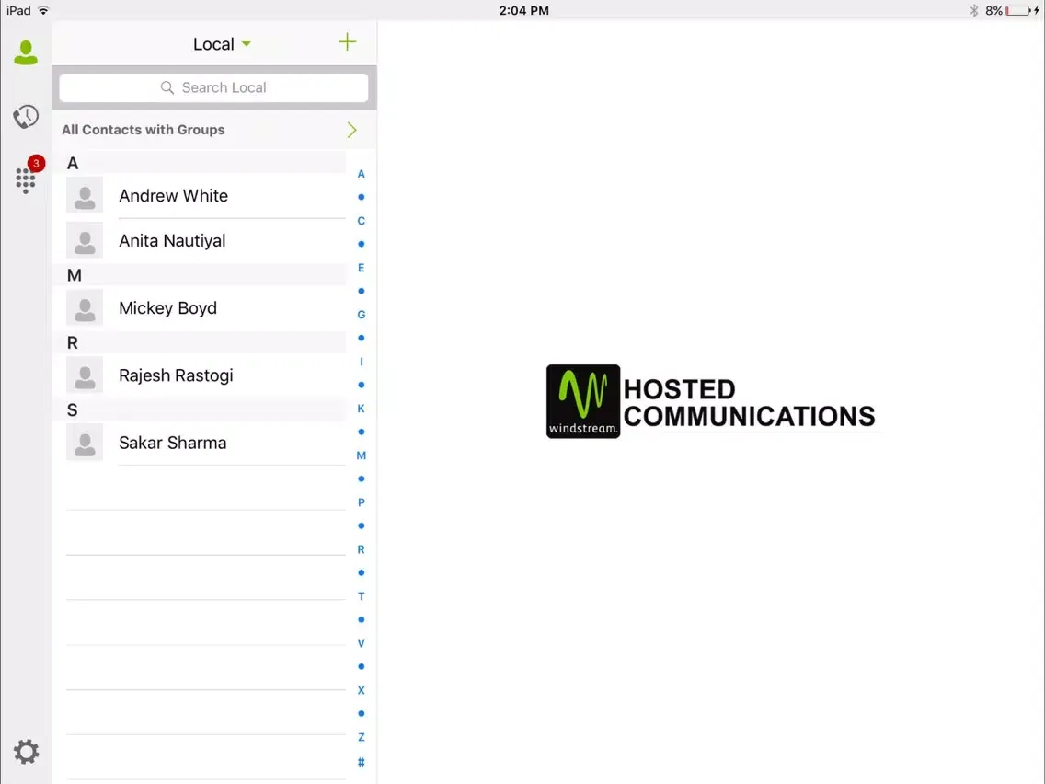Screen dimensions: 1045x784
Task: Jump to letter R in index bar
Action: (x=362, y=549)
